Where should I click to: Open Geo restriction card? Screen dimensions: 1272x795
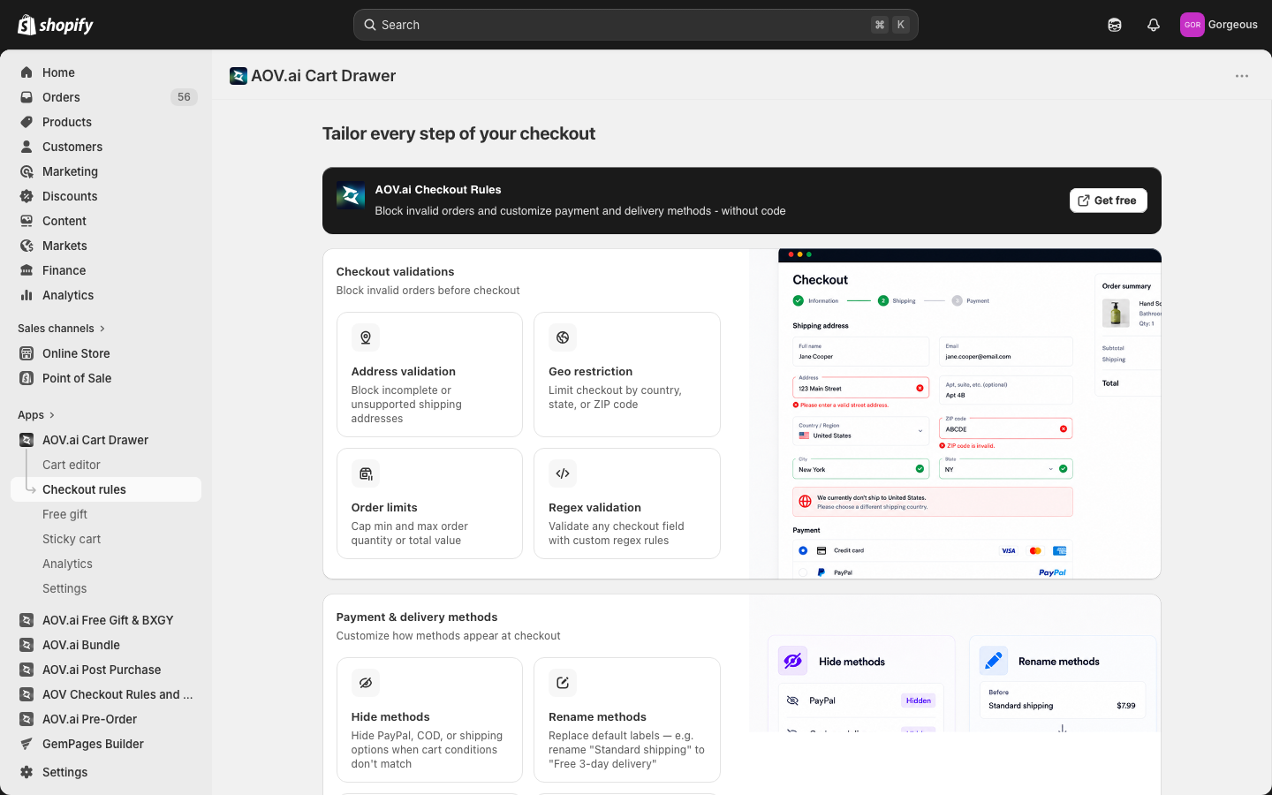point(627,375)
